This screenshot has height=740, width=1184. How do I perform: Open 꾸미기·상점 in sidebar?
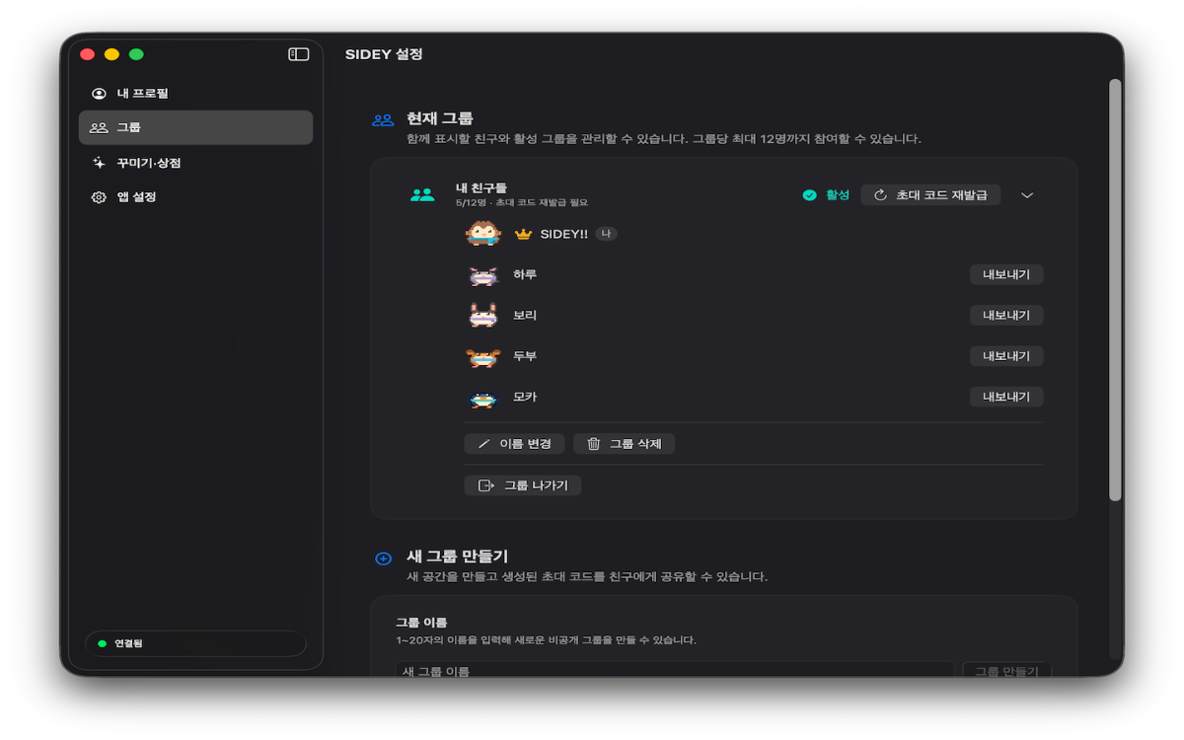point(195,163)
